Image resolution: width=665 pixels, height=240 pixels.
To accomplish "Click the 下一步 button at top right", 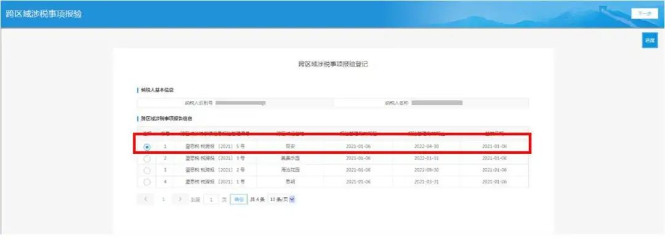I will [x=644, y=14].
